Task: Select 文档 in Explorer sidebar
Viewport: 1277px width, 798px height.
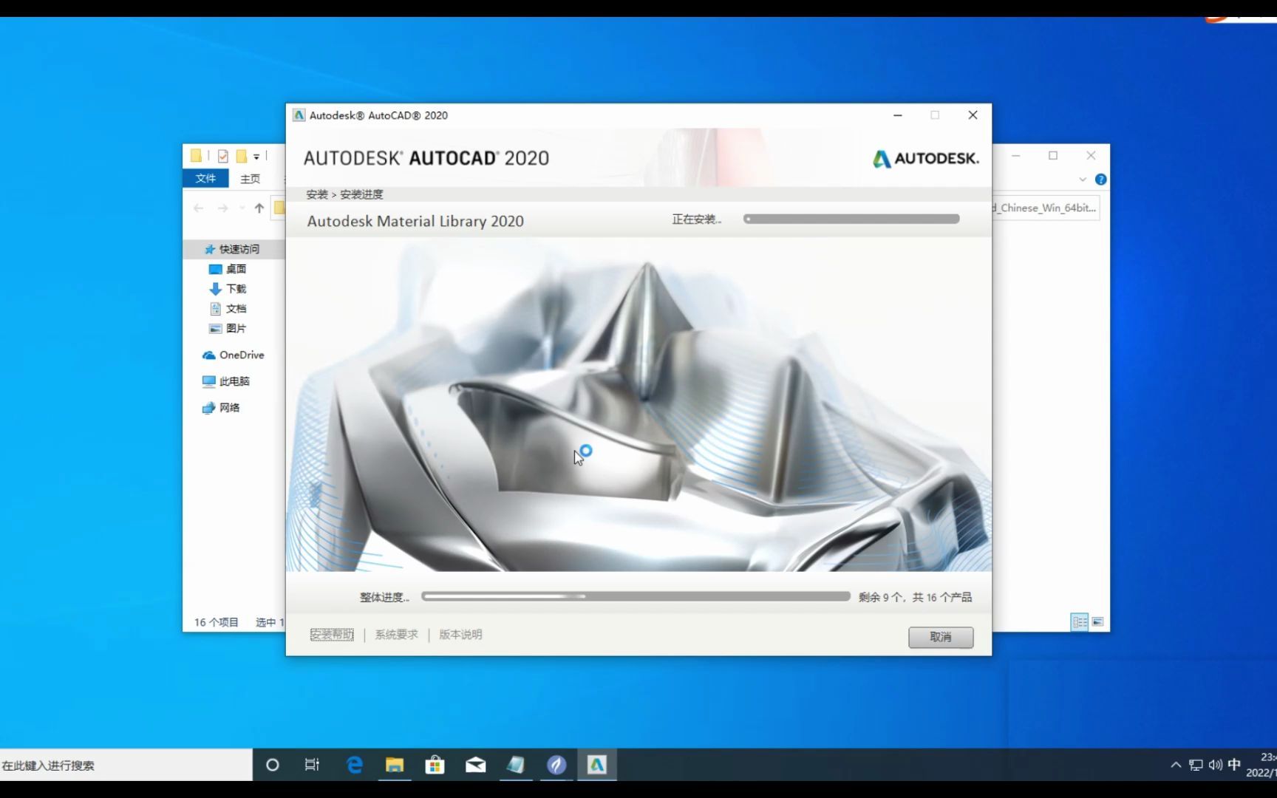Action: pos(227,309)
